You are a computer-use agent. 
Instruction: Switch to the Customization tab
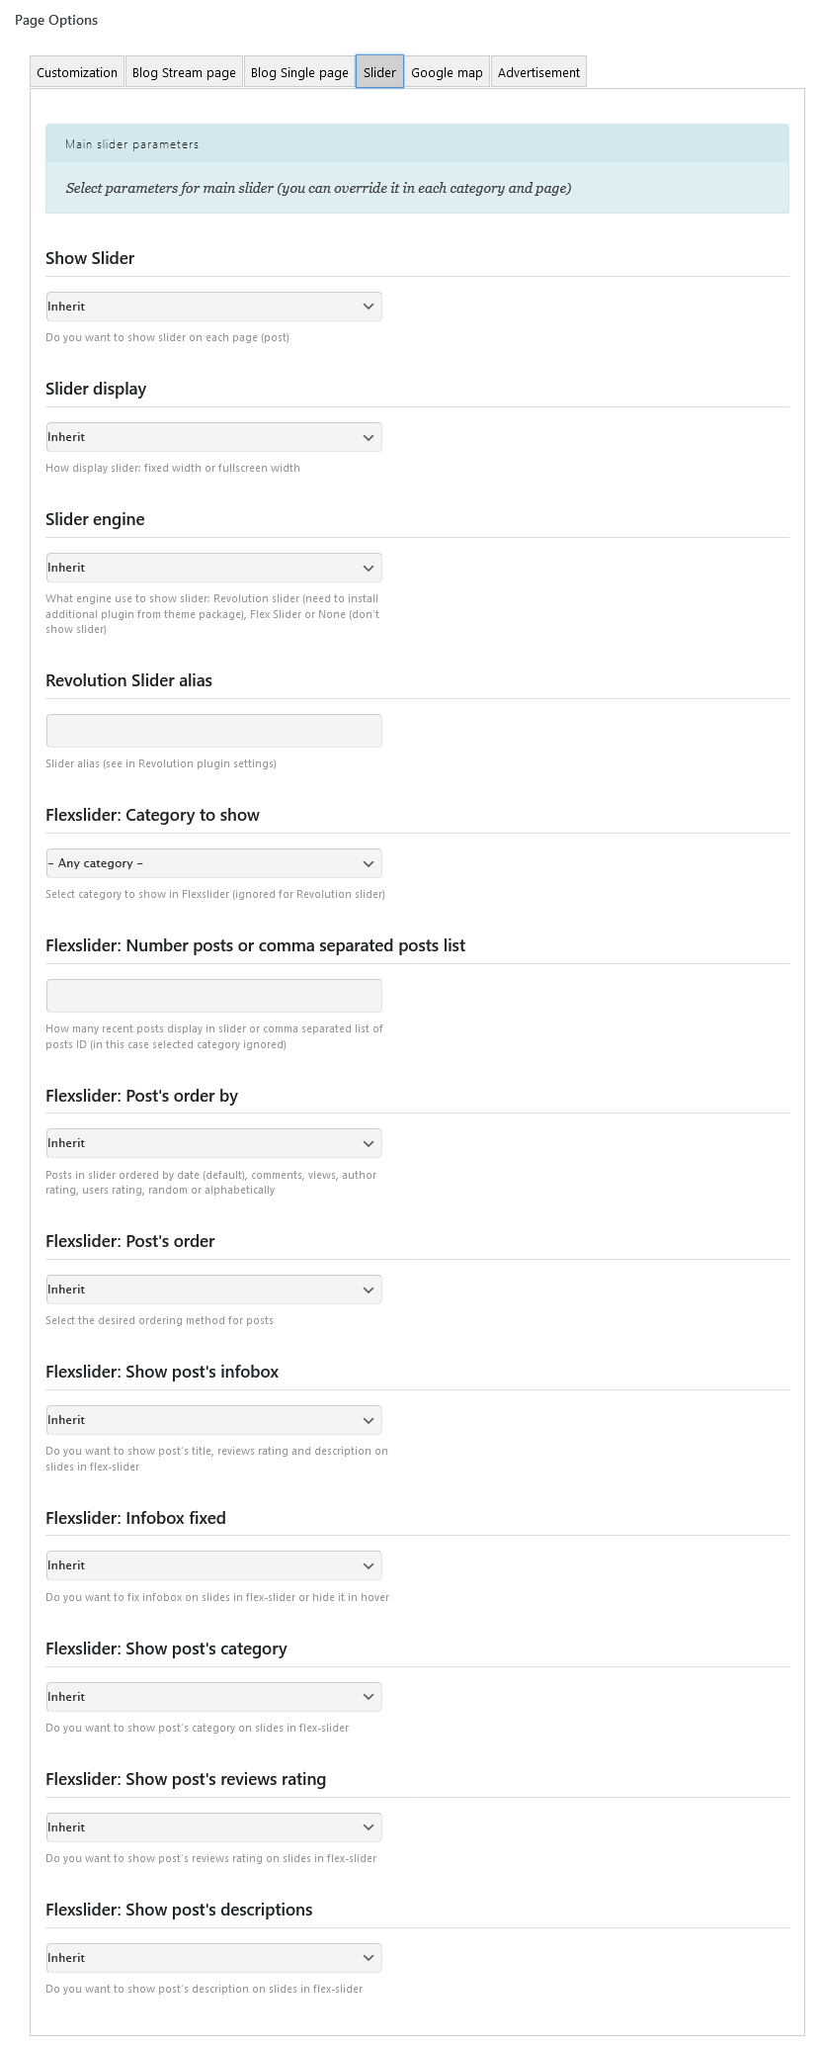click(x=77, y=72)
